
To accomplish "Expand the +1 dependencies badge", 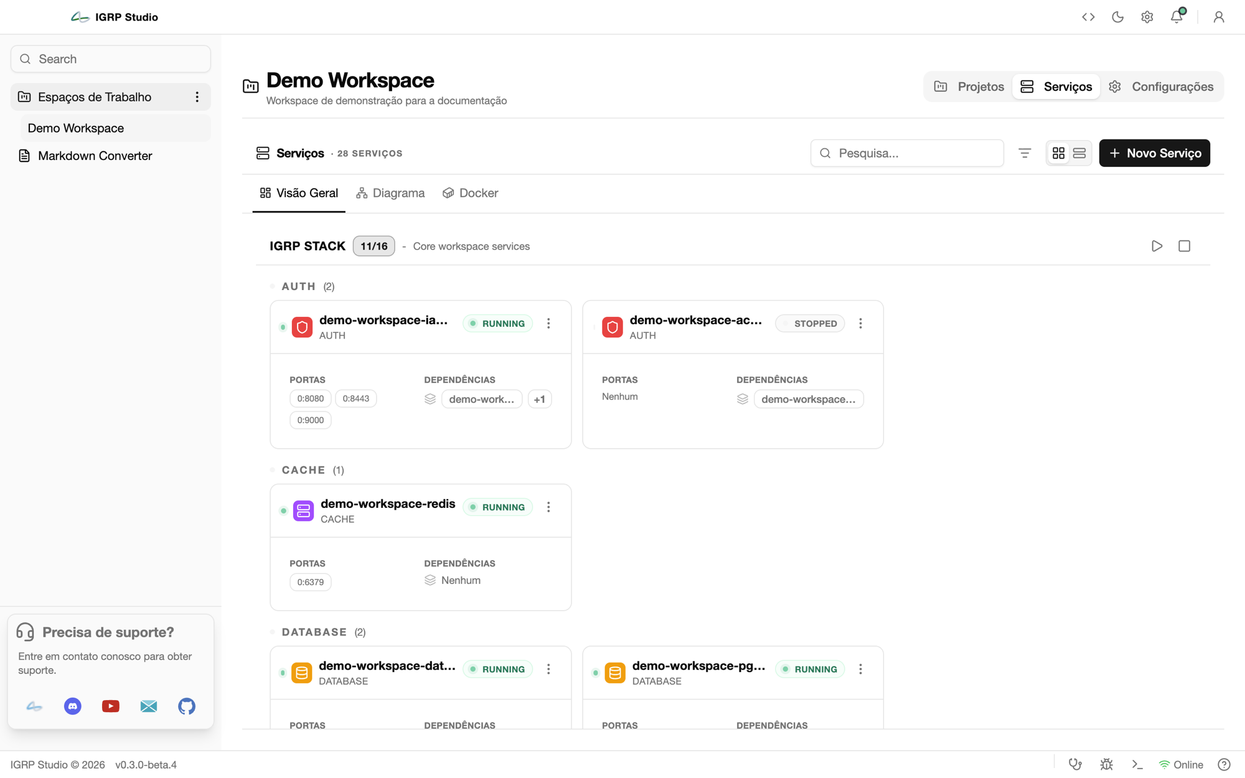I will pos(540,399).
